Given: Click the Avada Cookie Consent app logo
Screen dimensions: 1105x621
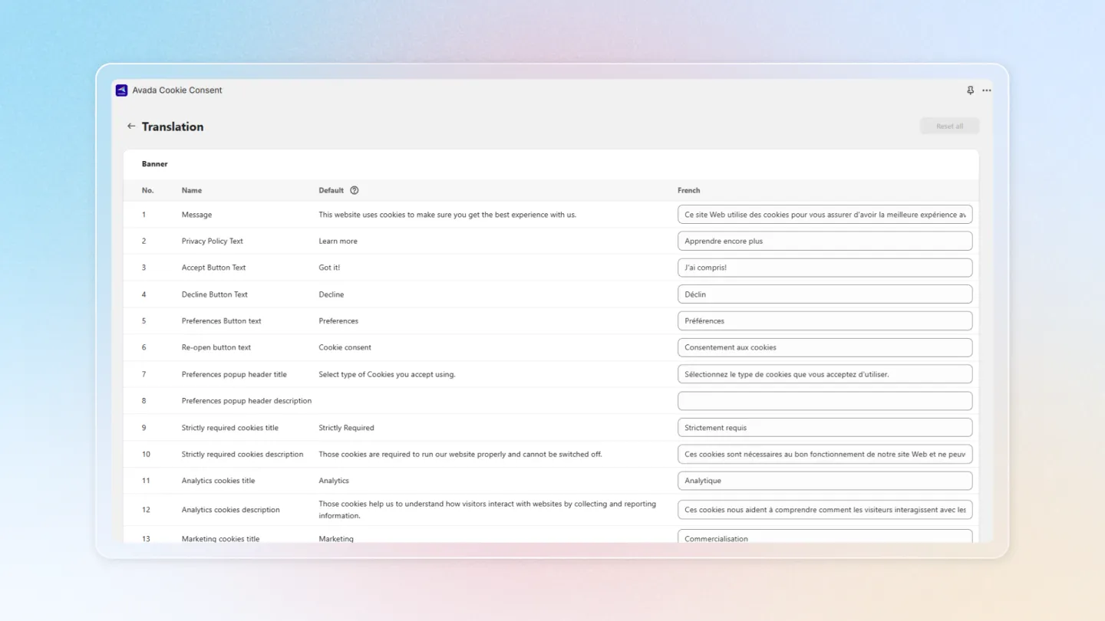Looking at the screenshot, I should pos(121,90).
